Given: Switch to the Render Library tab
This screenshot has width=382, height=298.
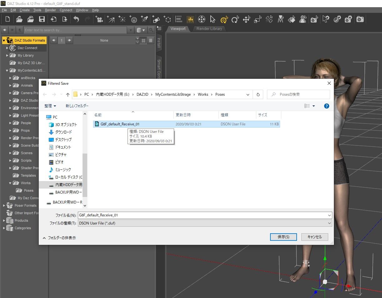Looking at the screenshot, I should 209,28.
